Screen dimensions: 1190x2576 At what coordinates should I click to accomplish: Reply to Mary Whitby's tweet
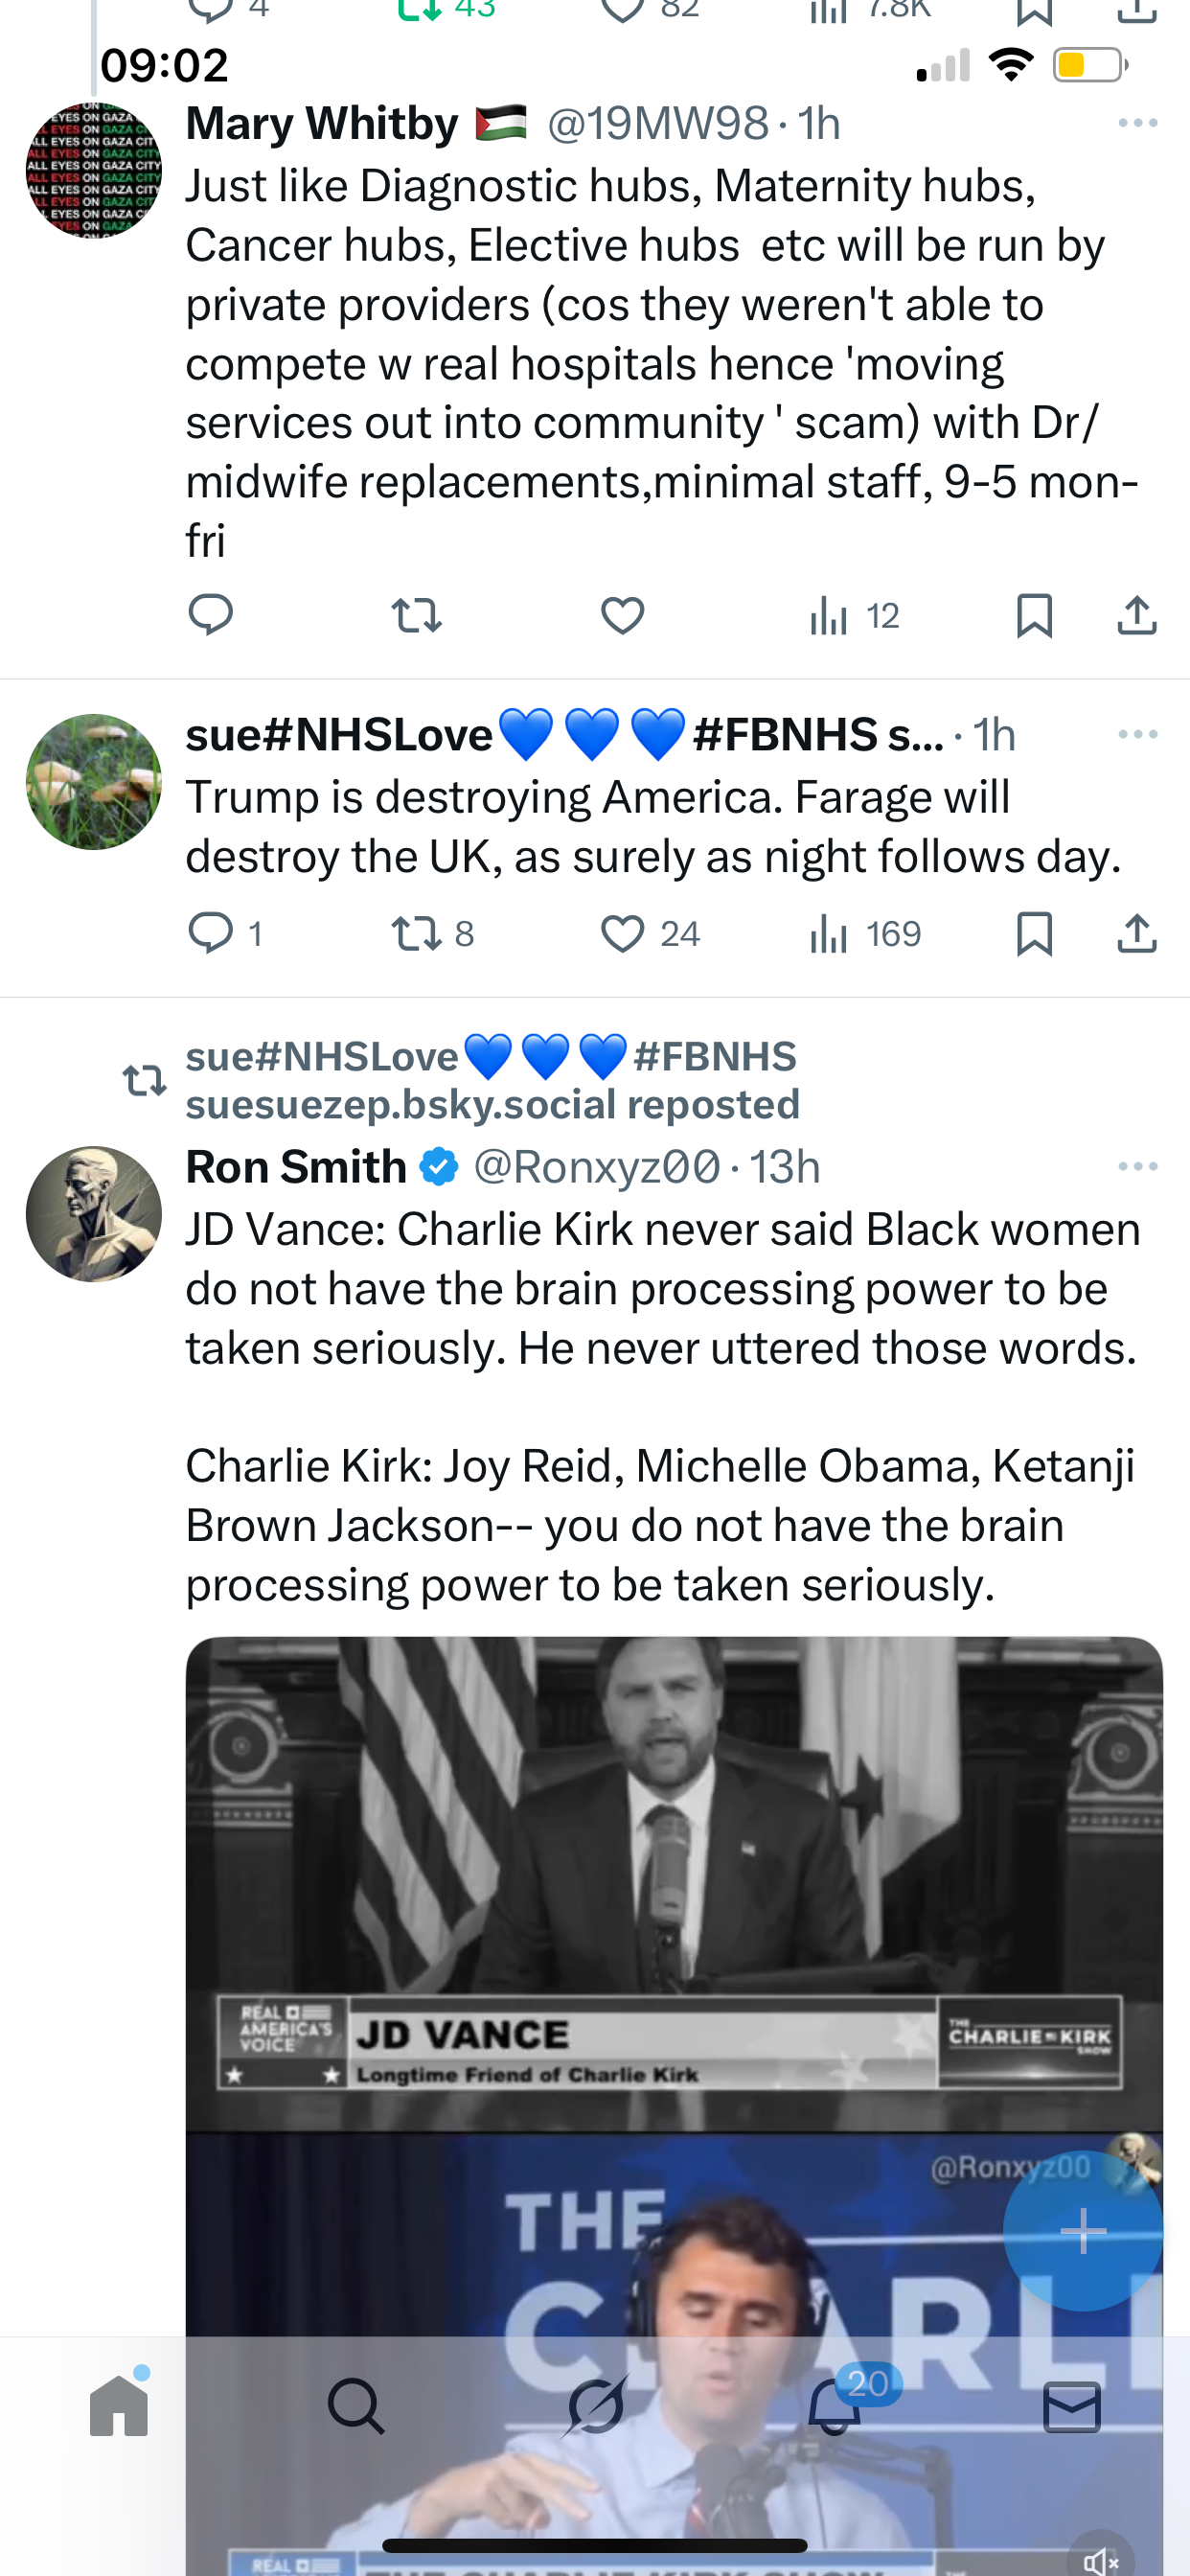(x=211, y=615)
